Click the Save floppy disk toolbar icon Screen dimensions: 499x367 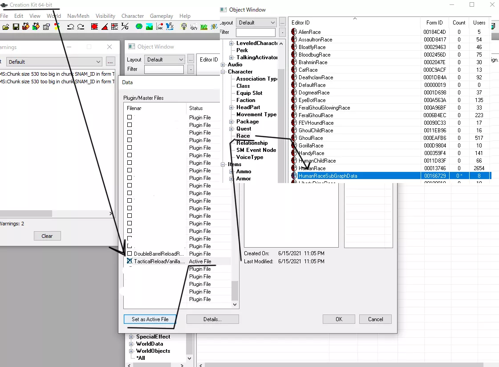click(16, 27)
